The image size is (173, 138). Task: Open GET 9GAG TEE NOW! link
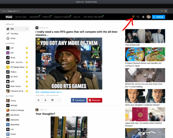coord(93,17)
